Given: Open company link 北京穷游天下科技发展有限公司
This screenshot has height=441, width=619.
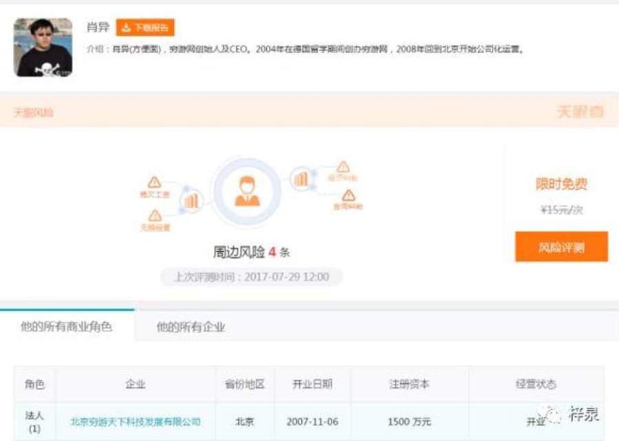Looking at the screenshot, I should click(x=136, y=420).
